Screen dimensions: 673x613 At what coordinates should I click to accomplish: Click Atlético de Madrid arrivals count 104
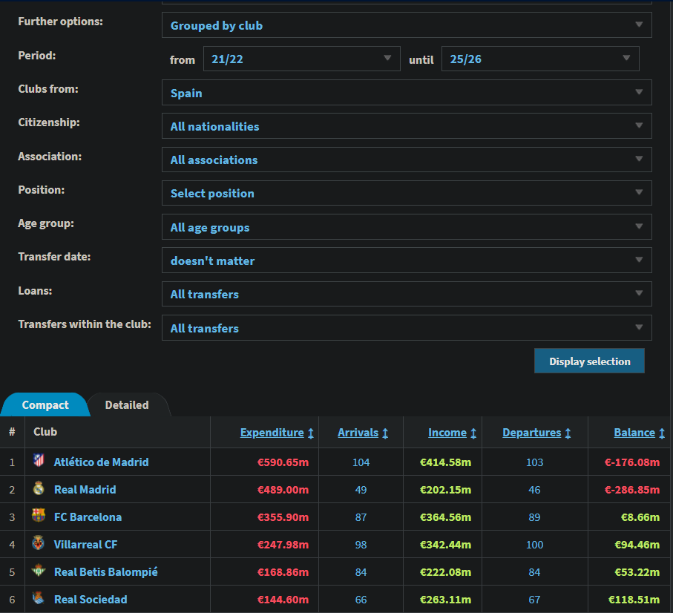[x=361, y=462]
